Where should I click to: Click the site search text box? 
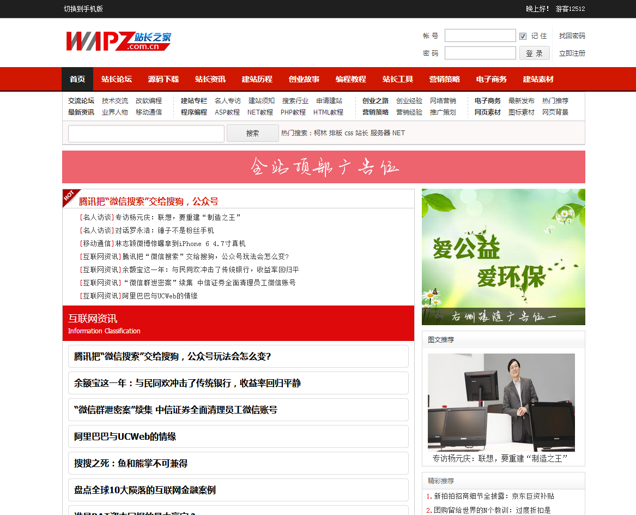coord(146,133)
